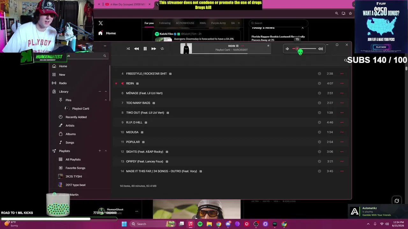Open now-playing RIDIN more options dots
The width and height of the screenshot is (408, 229).
[x=243, y=46]
